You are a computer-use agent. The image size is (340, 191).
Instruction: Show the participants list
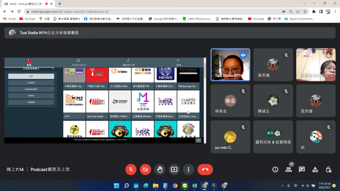[x=289, y=169]
